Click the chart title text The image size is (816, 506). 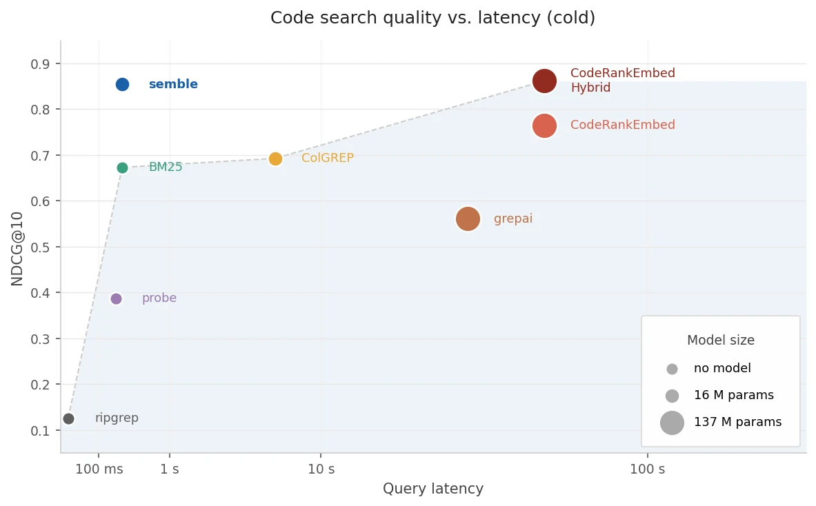[433, 18]
